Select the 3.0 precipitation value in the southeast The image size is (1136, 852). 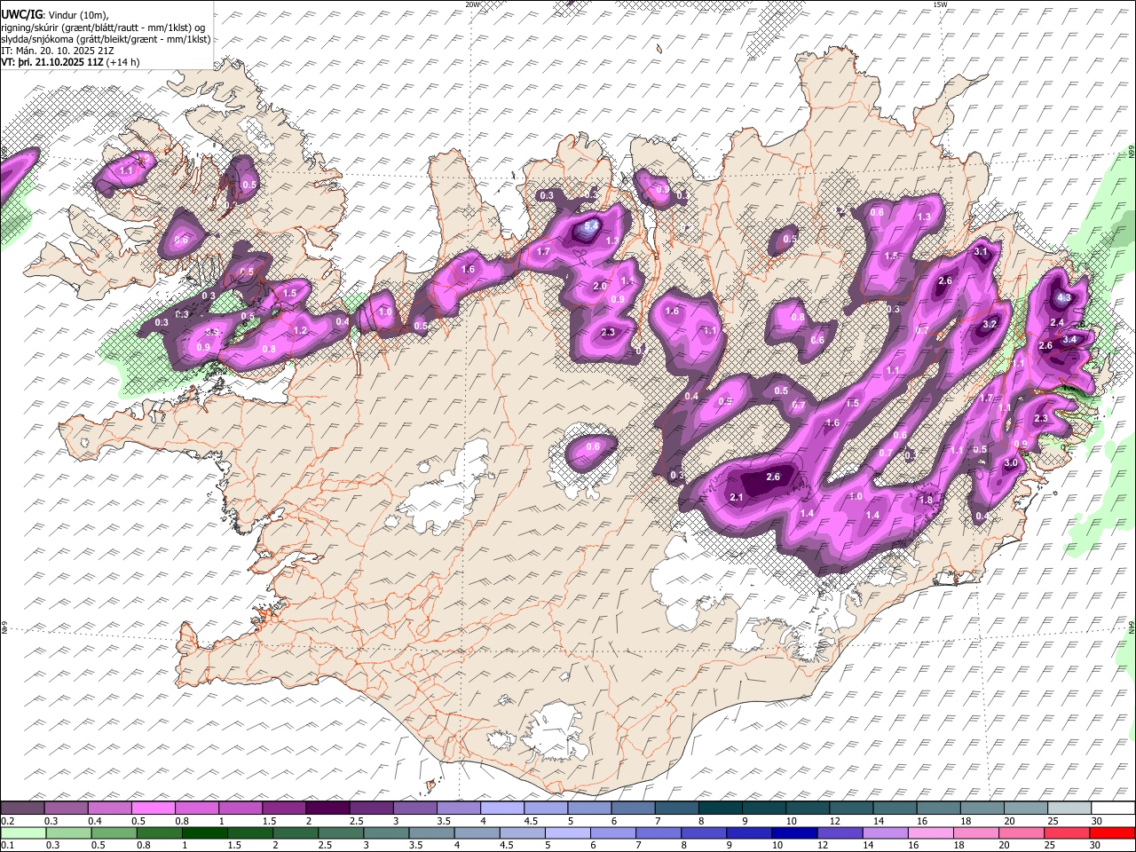pos(1011,463)
